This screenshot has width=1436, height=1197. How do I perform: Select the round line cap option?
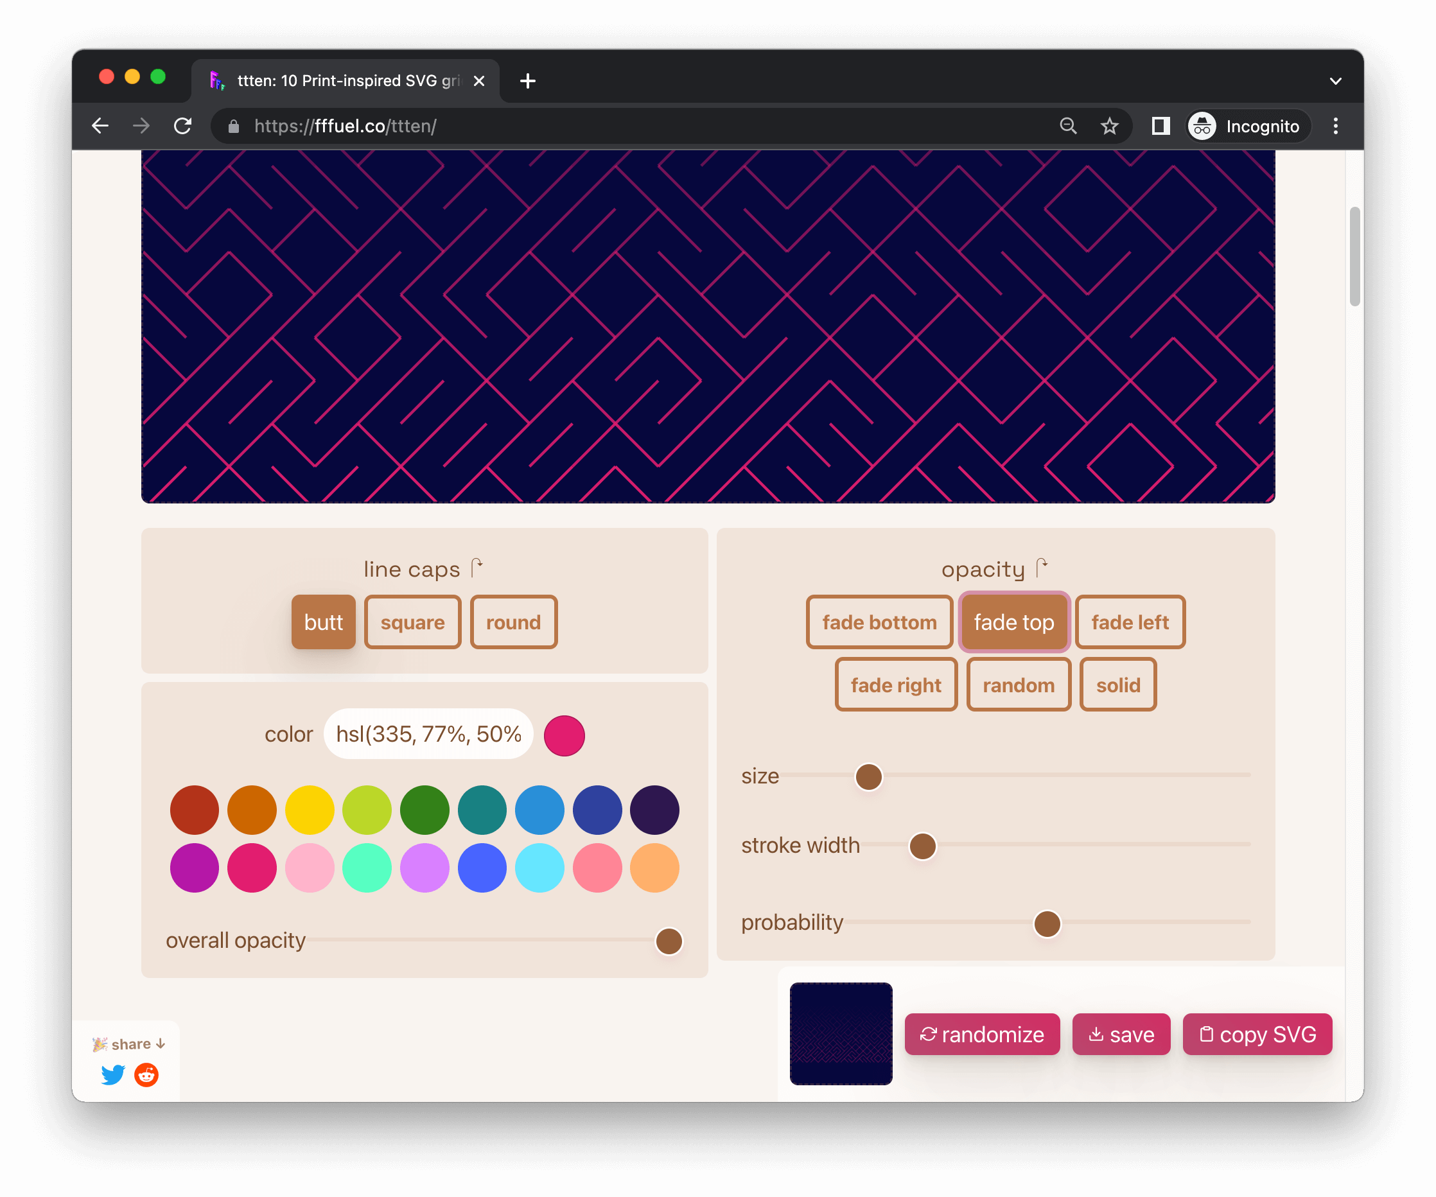[x=513, y=622]
